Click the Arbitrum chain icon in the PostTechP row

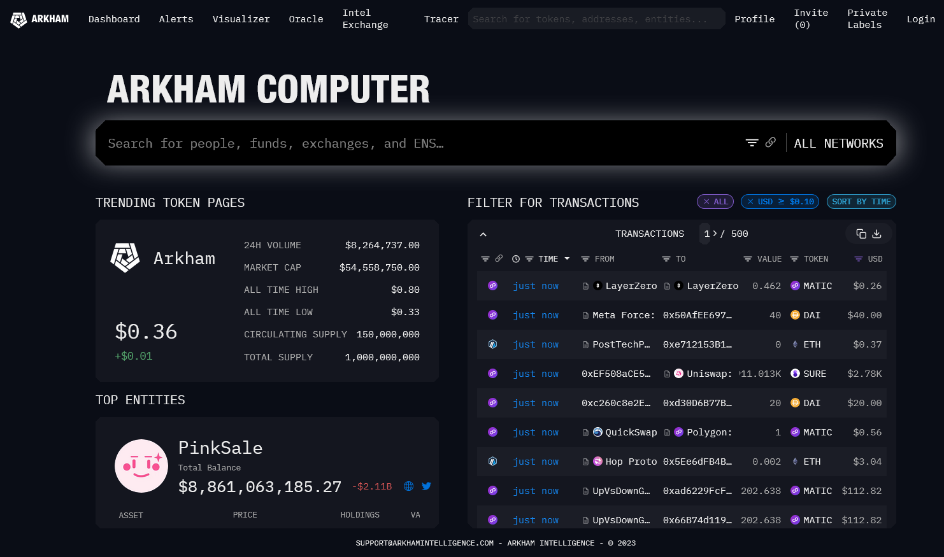[492, 344]
